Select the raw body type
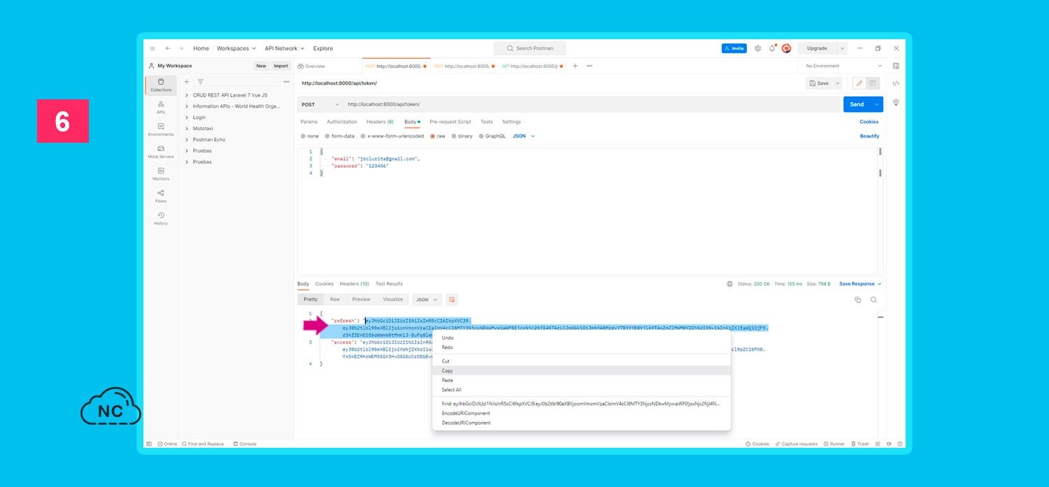 point(438,136)
